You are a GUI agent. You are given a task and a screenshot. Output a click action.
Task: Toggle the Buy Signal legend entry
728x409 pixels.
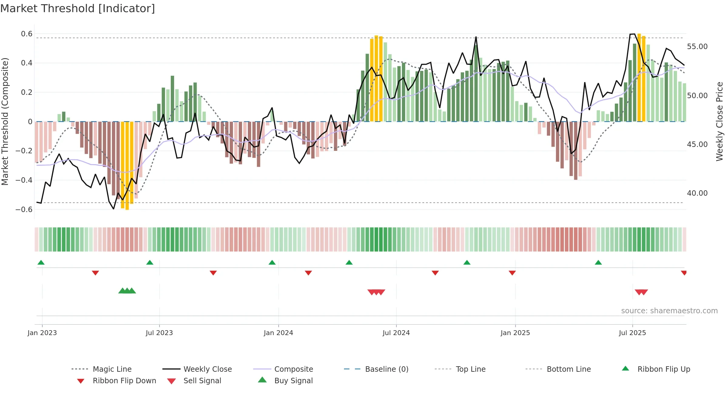[285, 381]
